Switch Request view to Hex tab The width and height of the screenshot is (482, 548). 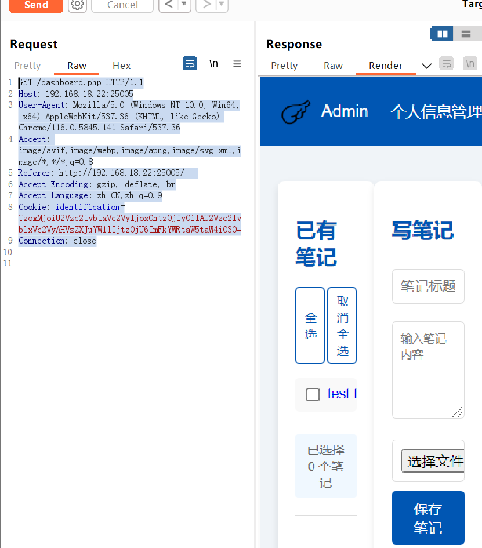[x=122, y=66]
